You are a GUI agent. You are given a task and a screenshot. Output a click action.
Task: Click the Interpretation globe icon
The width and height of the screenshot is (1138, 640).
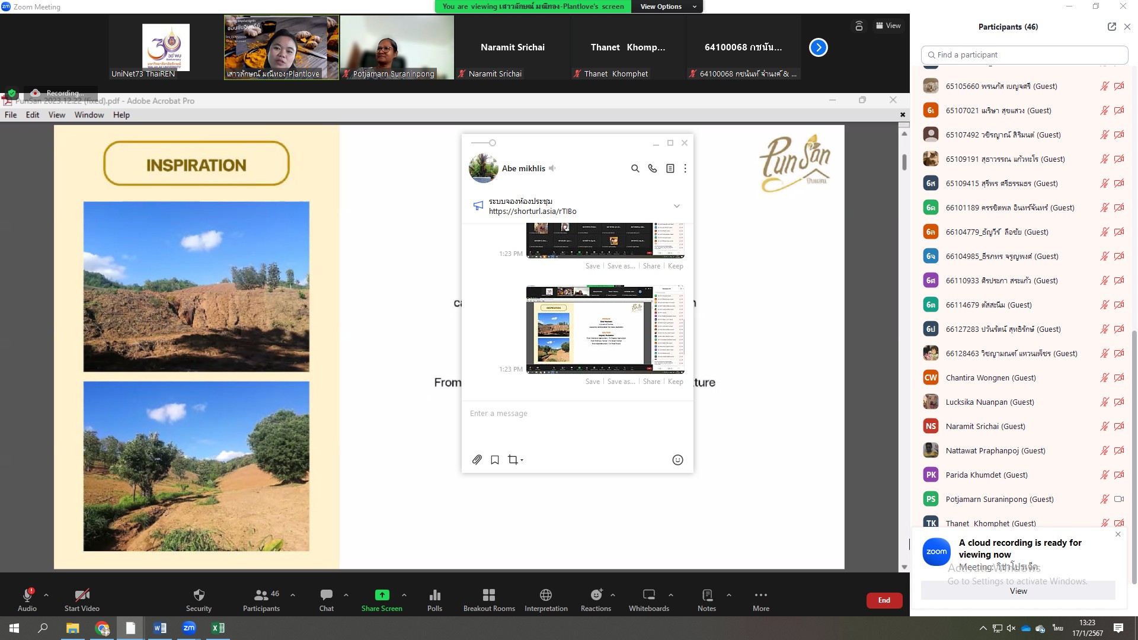click(545, 596)
